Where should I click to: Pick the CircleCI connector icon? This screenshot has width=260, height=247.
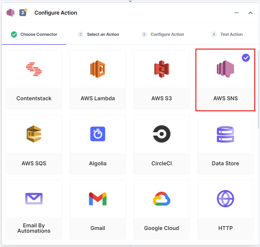click(162, 134)
